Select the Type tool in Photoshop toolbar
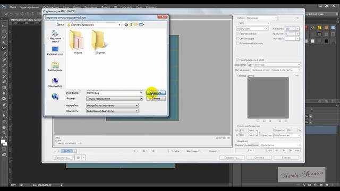Viewport: 340px width, 191px height. point(4,110)
